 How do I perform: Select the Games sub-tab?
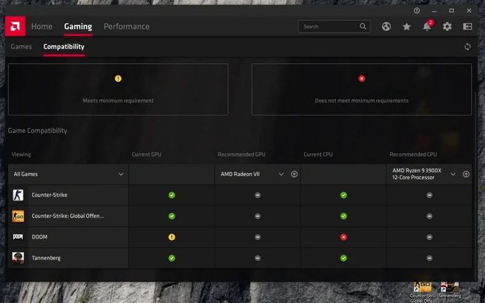pos(21,46)
